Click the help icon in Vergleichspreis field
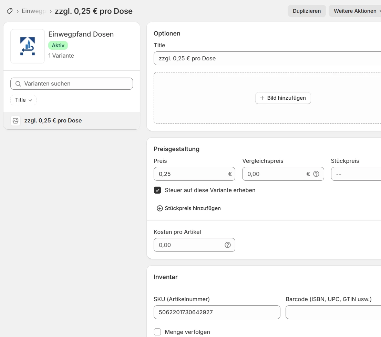Screen dimensions: 381x337 [316, 174]
